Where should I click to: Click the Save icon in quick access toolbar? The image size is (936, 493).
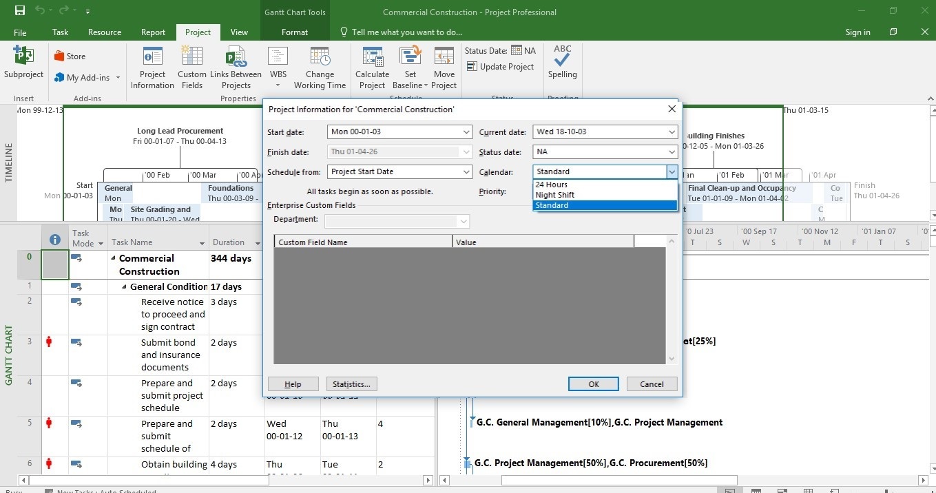(20, 11)
